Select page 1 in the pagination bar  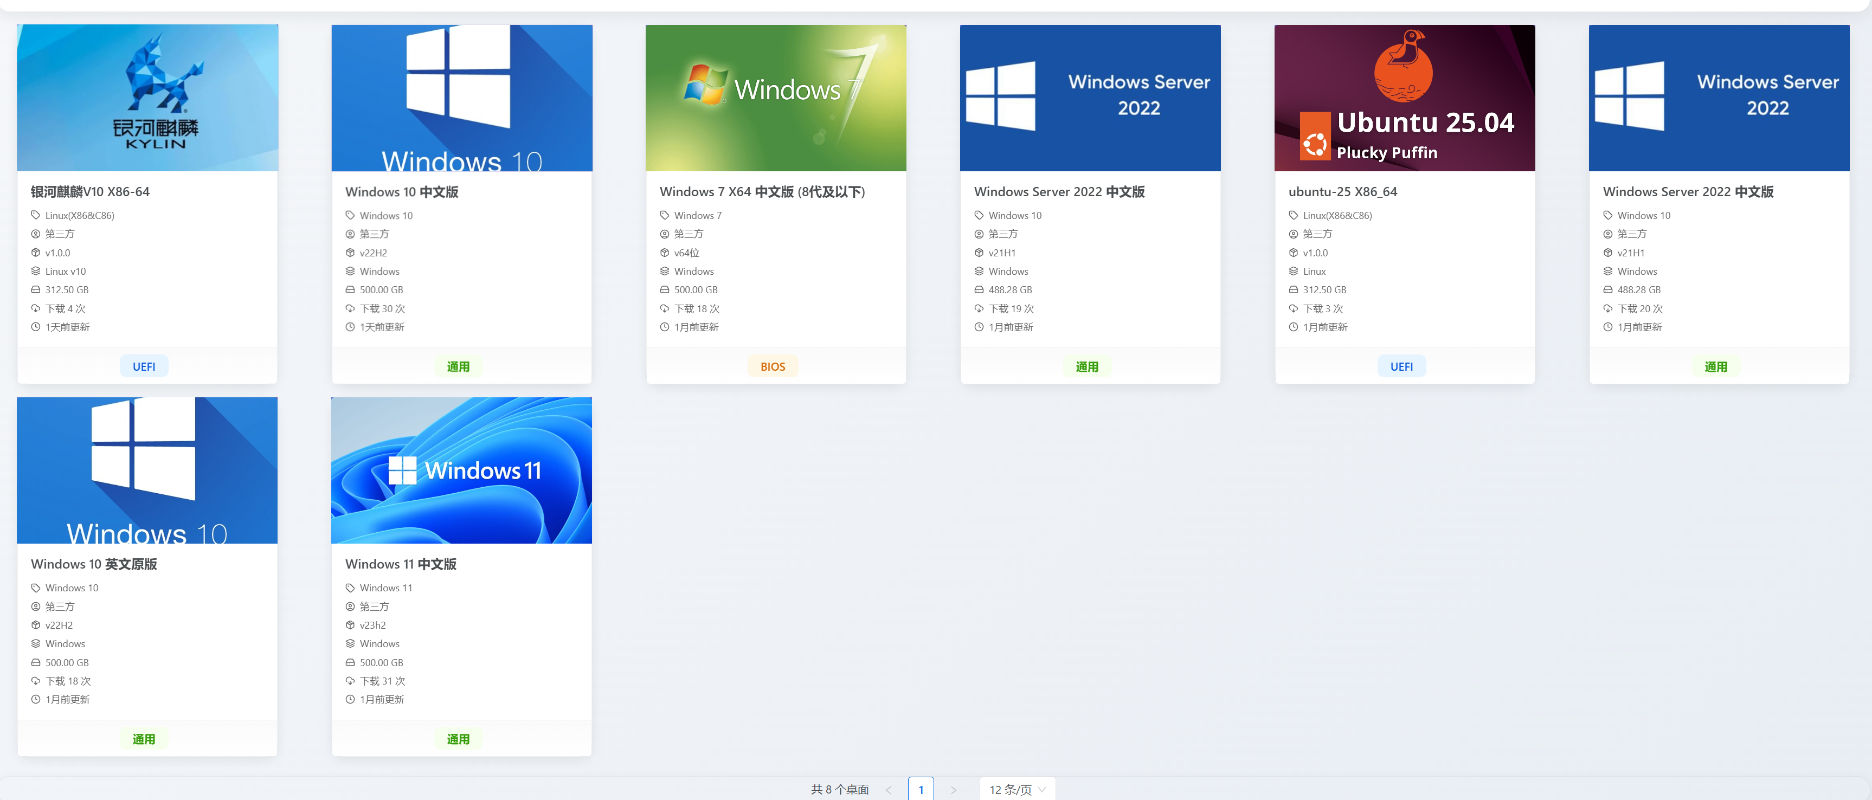tap(921, 789)
